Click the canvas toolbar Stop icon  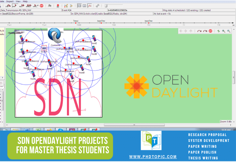[210, 31]
